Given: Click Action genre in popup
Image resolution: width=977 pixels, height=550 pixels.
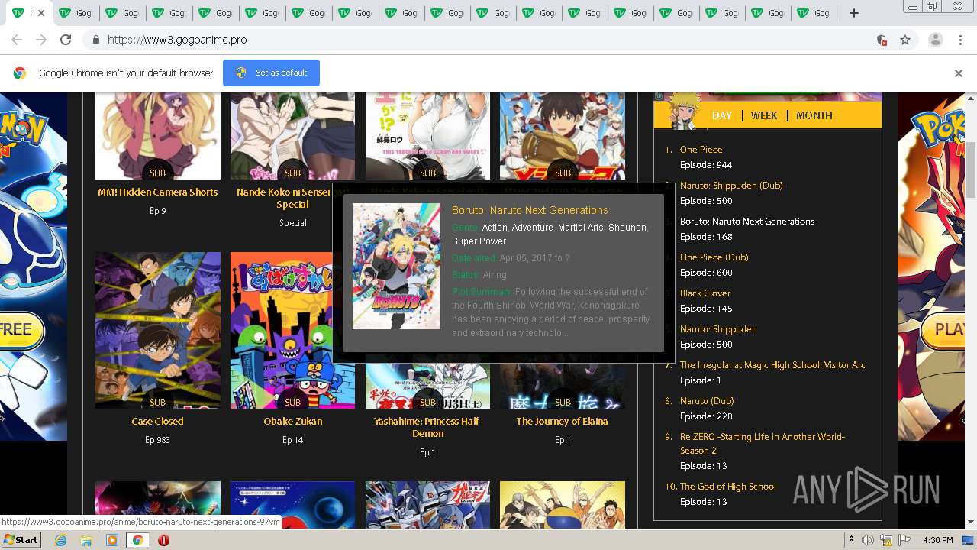Looking at the screenshot, I should click(x=495, y=228).
